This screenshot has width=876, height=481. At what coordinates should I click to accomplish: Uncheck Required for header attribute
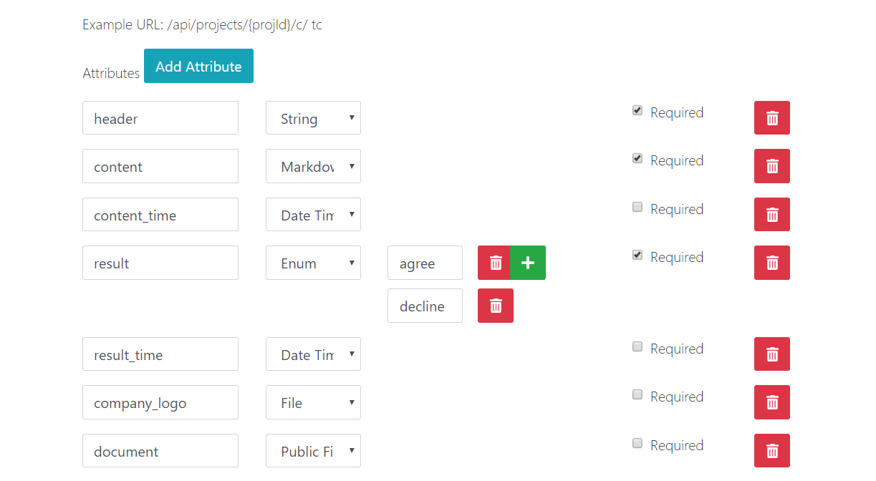(637, 111)
